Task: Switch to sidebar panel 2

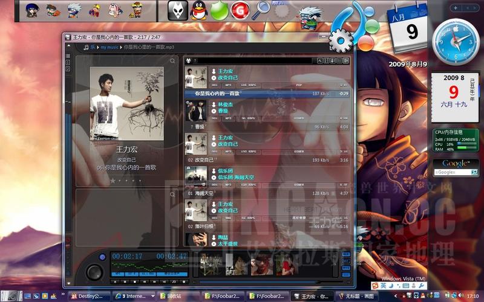Action: (68, 69)
